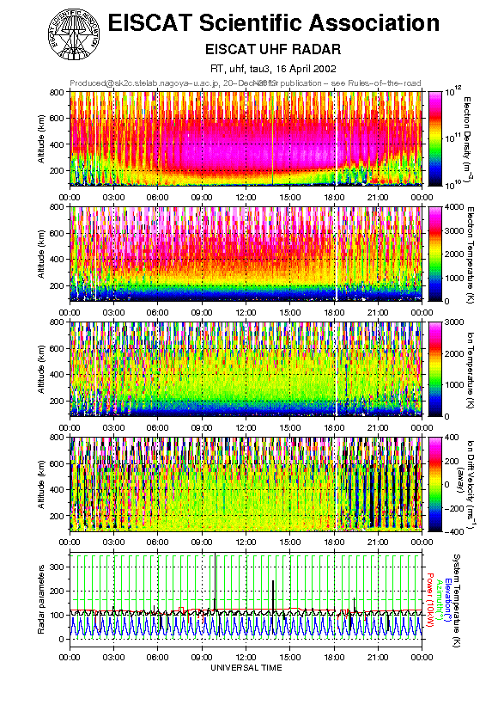Click the red Power (10kW) legend label
498x705 pixels.
coord(428,600)
